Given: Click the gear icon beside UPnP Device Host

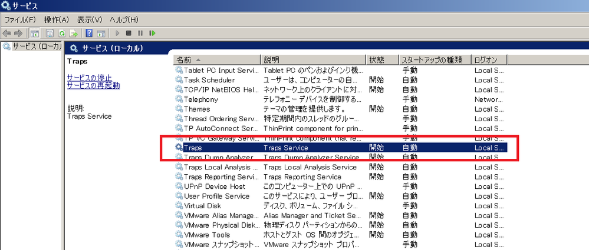Looking at the screenshot, I should 179,186.
